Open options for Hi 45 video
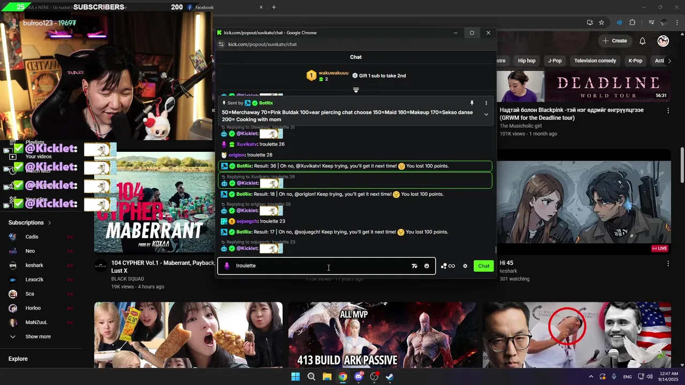 point(668,264)
